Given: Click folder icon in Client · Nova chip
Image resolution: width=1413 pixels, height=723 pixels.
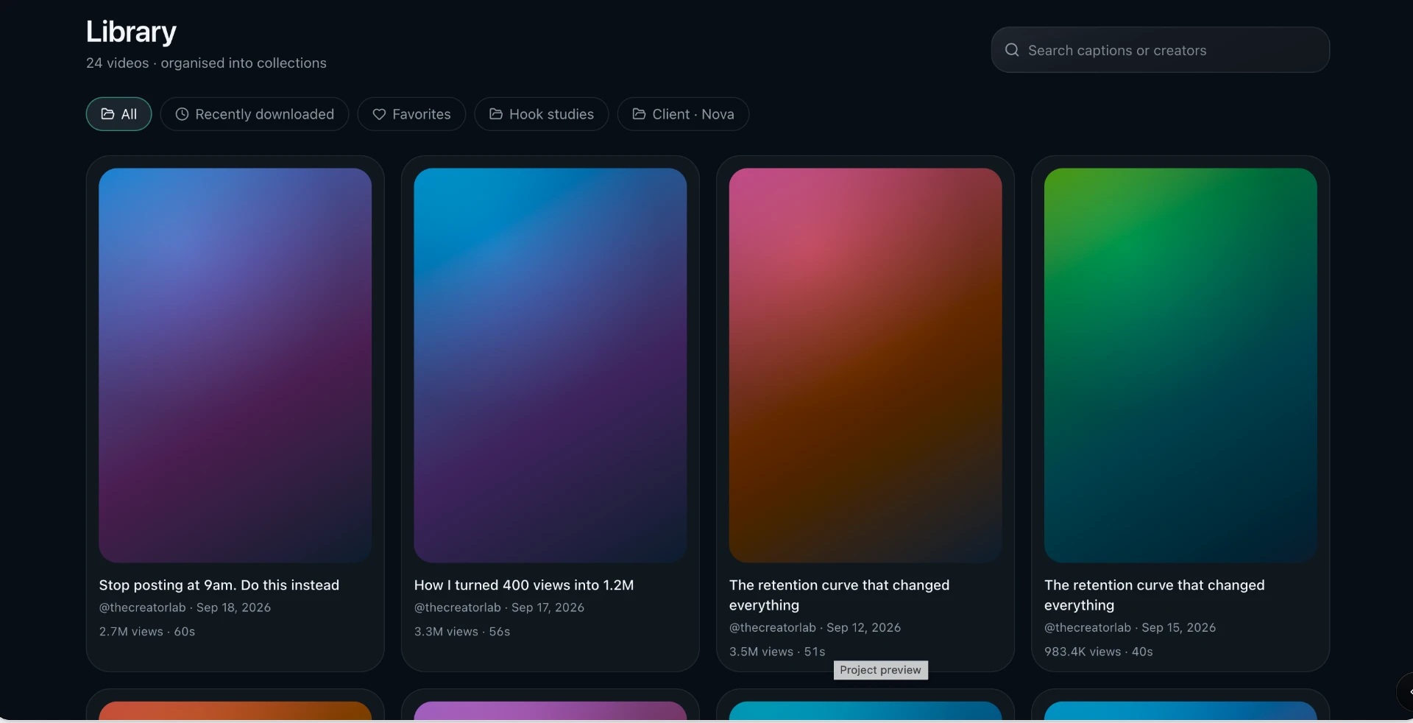Looking at the screenshot, I should (639, 114).
